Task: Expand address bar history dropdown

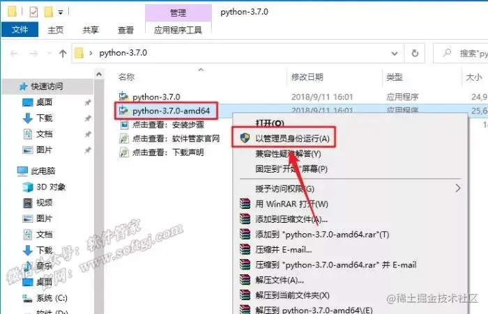Action: 395,54
